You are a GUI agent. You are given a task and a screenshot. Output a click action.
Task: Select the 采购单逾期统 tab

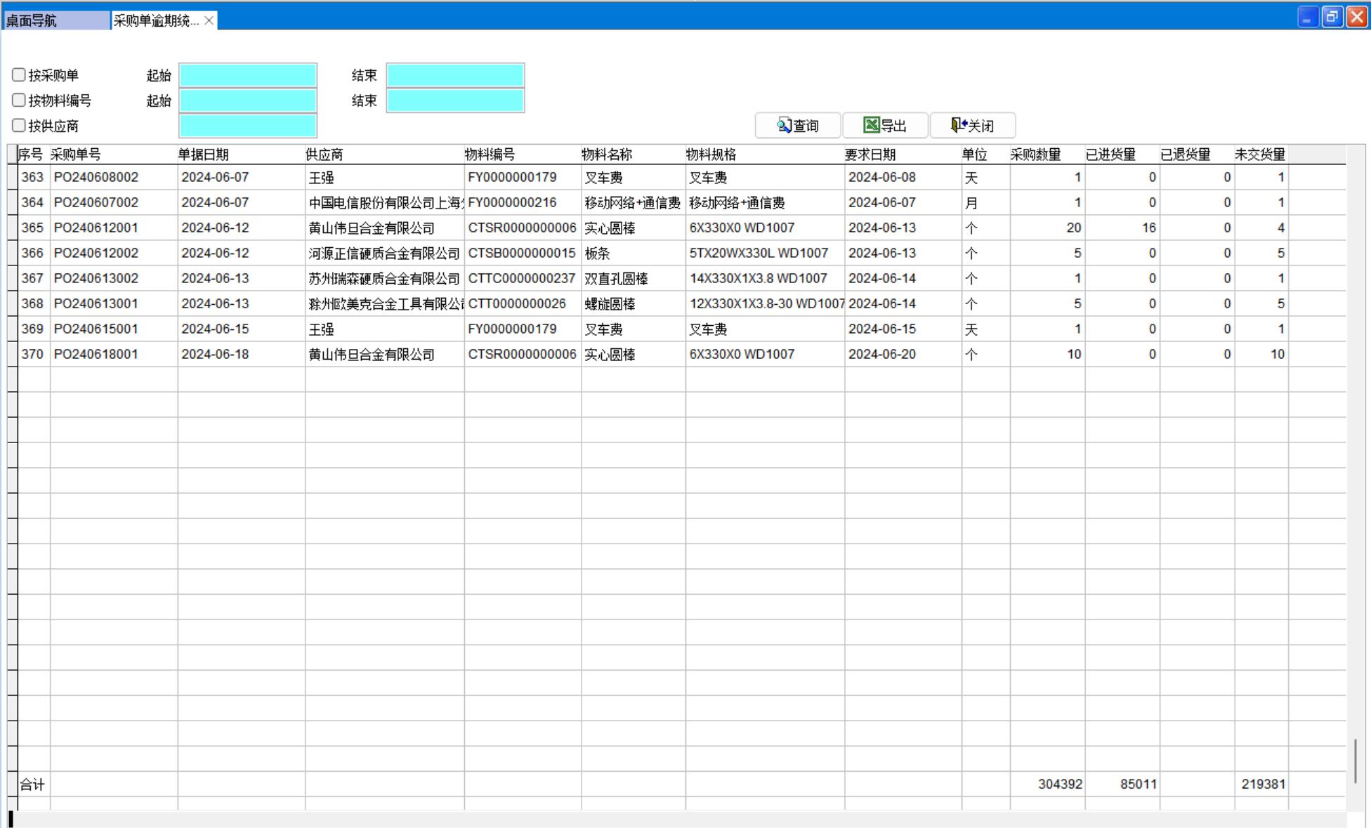pyautogui.click(x=156, y=20)
